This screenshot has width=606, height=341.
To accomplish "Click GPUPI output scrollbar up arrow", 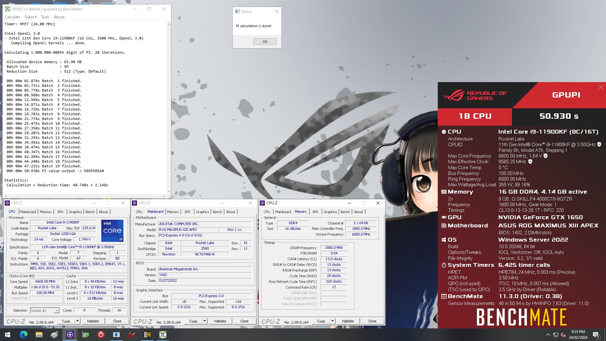I will [x=169, y=24].
